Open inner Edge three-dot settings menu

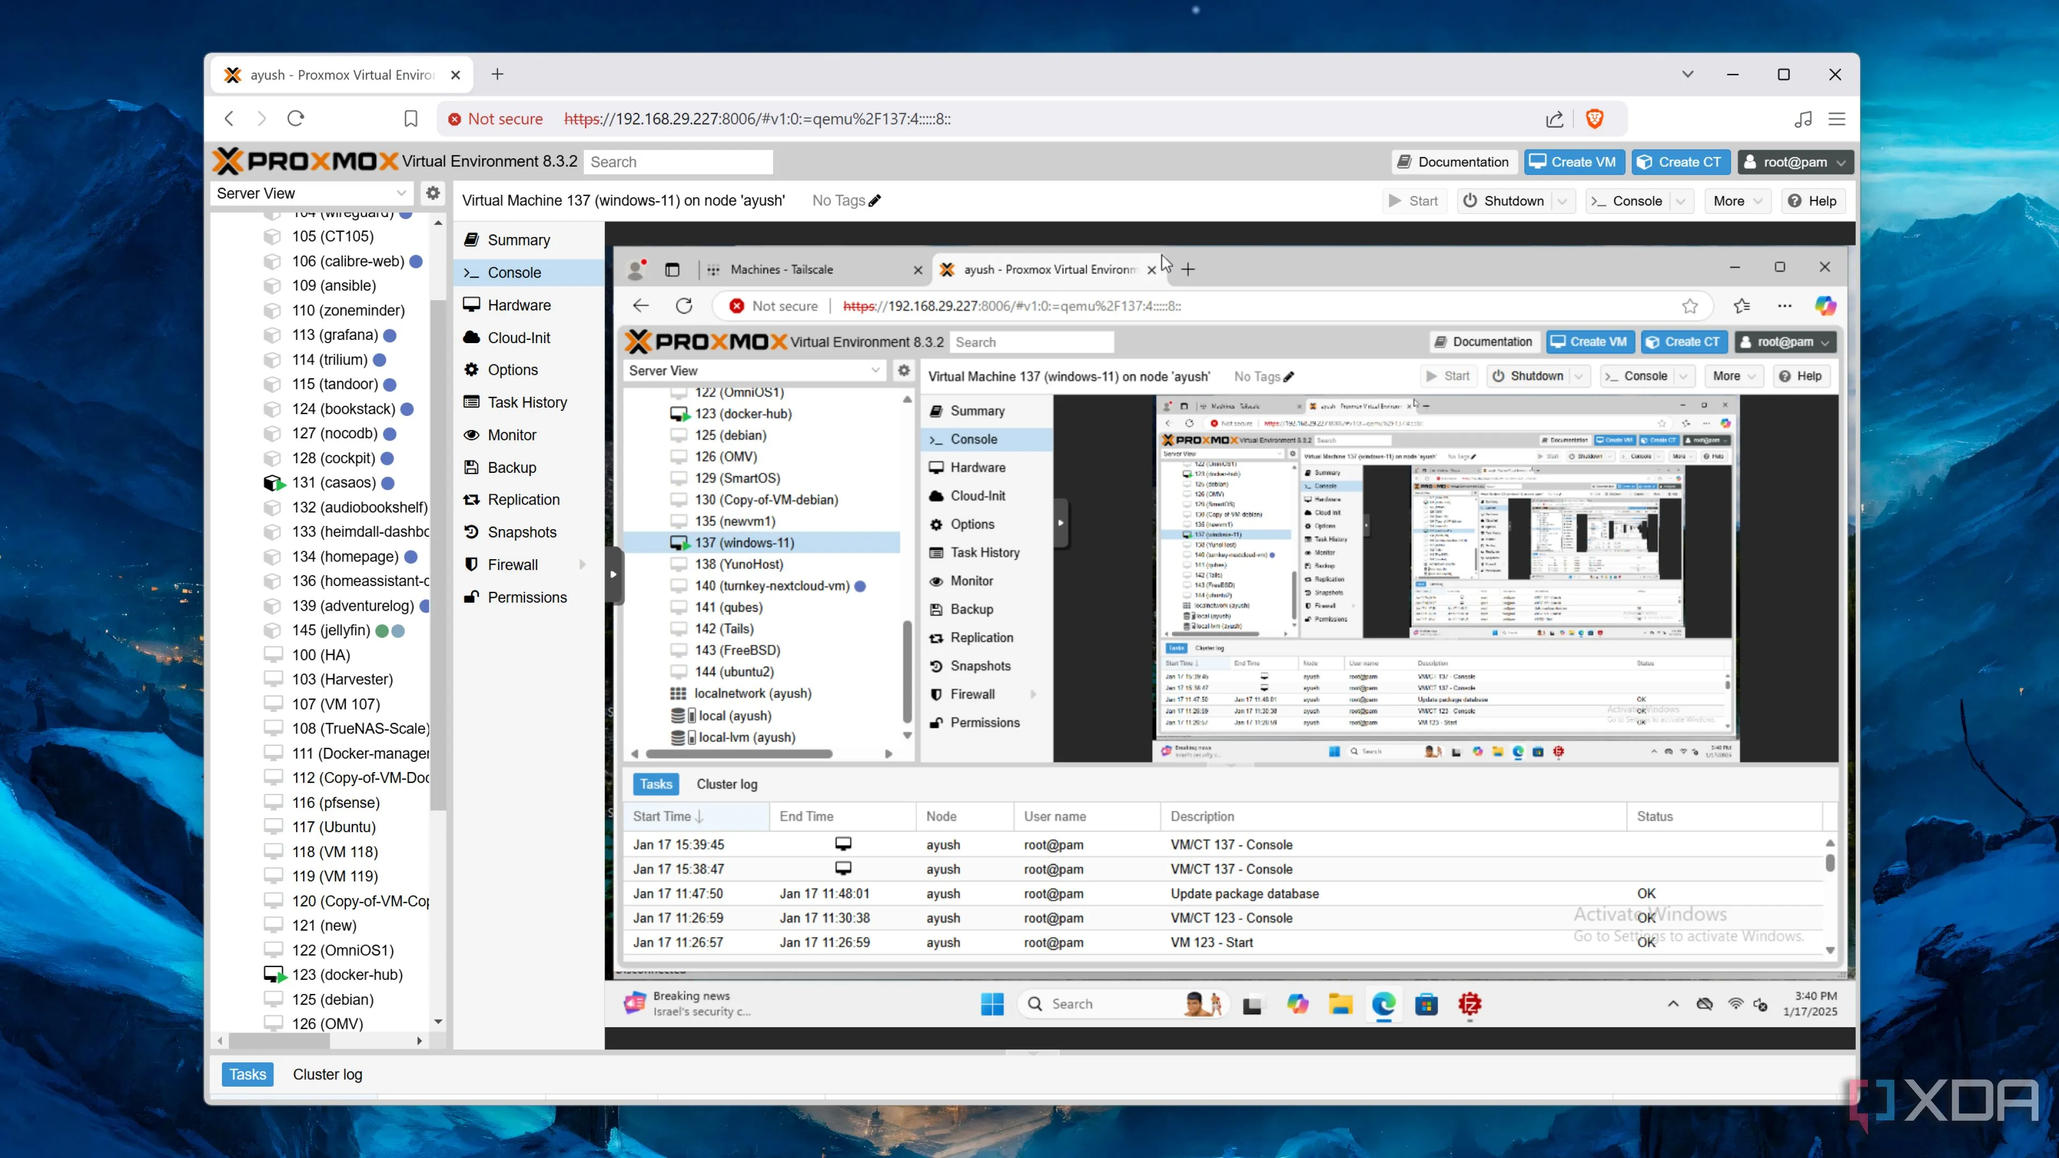tap(1785, 306)
